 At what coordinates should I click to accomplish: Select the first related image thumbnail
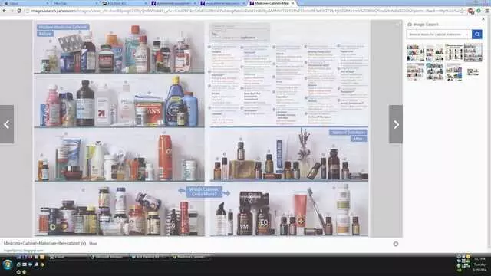pyautogui.click(x=415, y=53)
